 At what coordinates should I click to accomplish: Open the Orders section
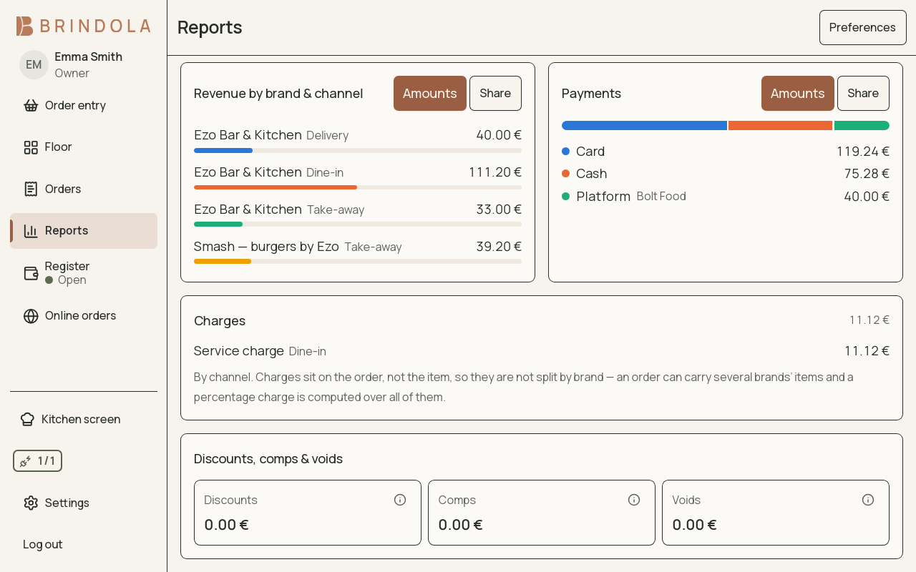pyautogui.click(x=84, y=189)
